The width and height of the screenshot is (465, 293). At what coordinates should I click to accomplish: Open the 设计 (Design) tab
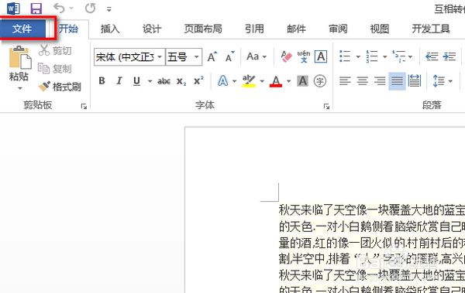[x=152, y=29]
